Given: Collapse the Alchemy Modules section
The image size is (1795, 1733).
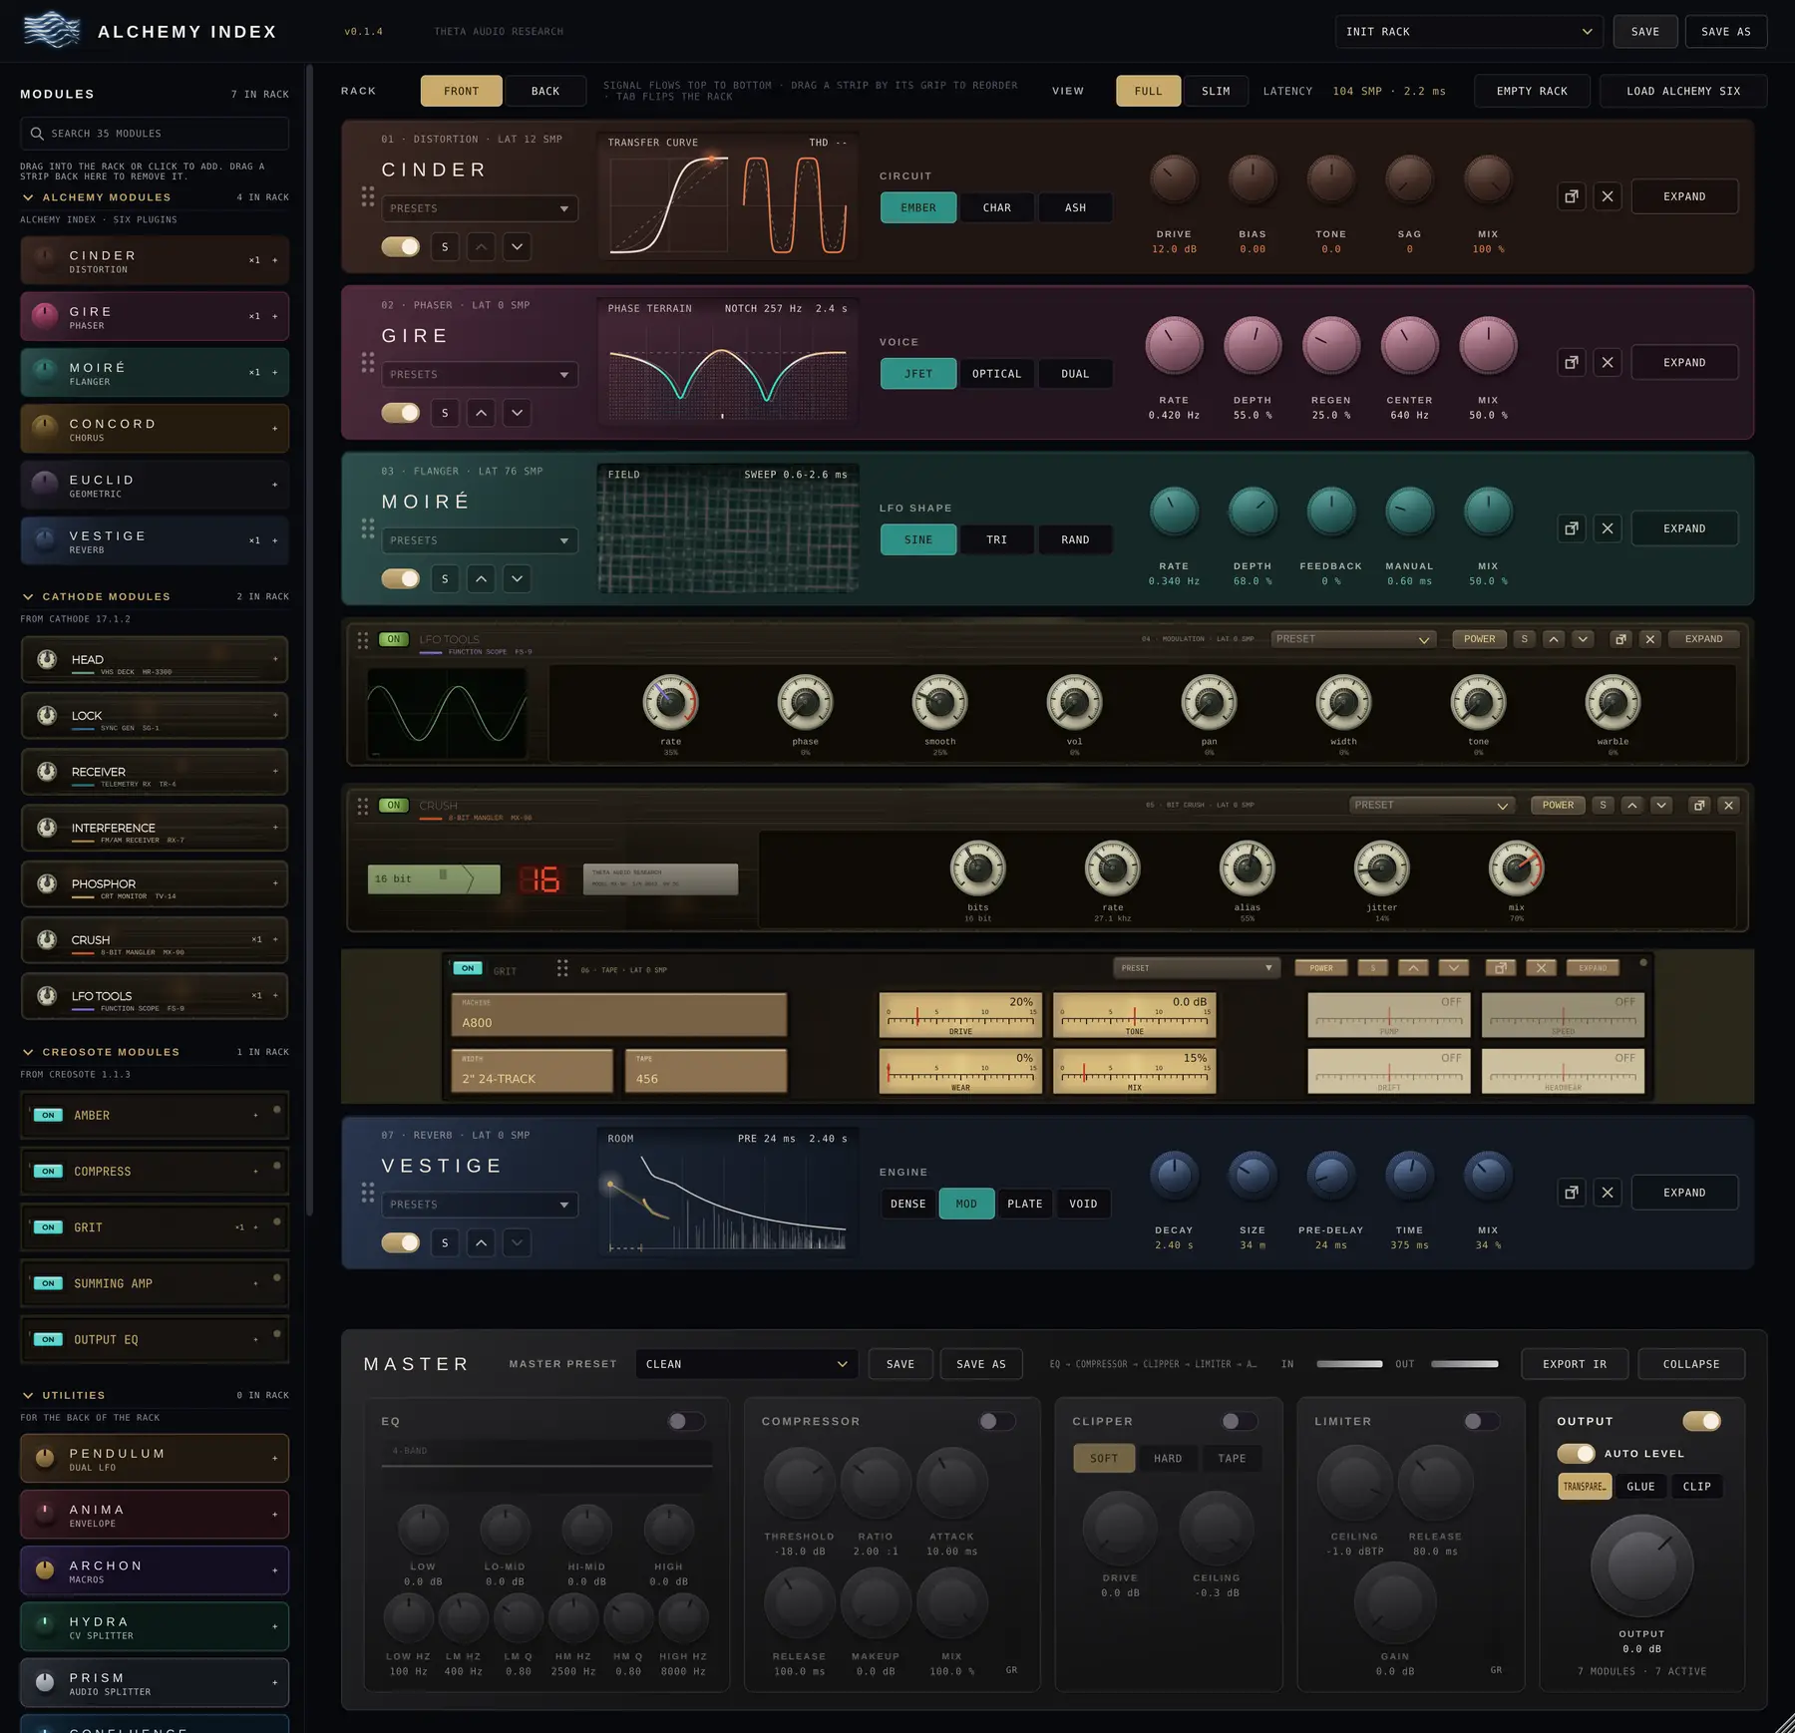Looking at the screenshot, I should (28, 197).
